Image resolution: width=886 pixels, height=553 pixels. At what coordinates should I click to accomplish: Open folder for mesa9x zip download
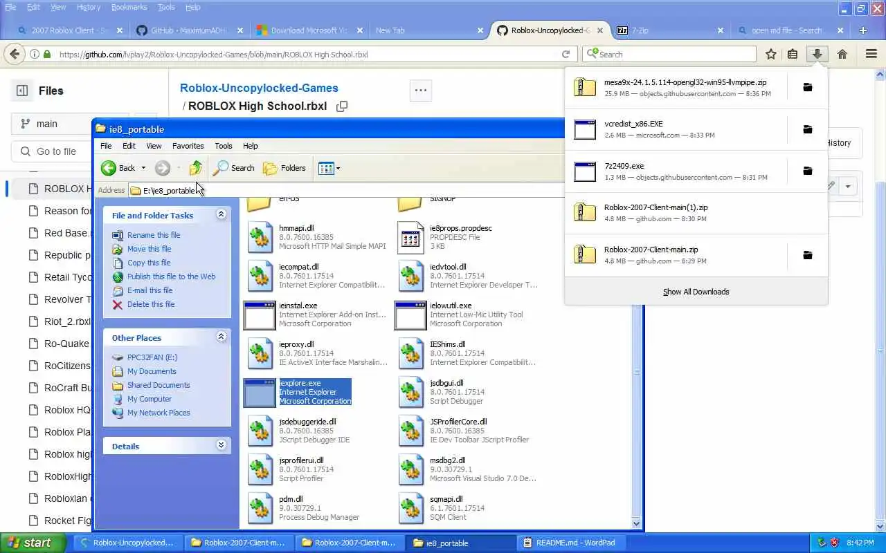click(807, 87)
